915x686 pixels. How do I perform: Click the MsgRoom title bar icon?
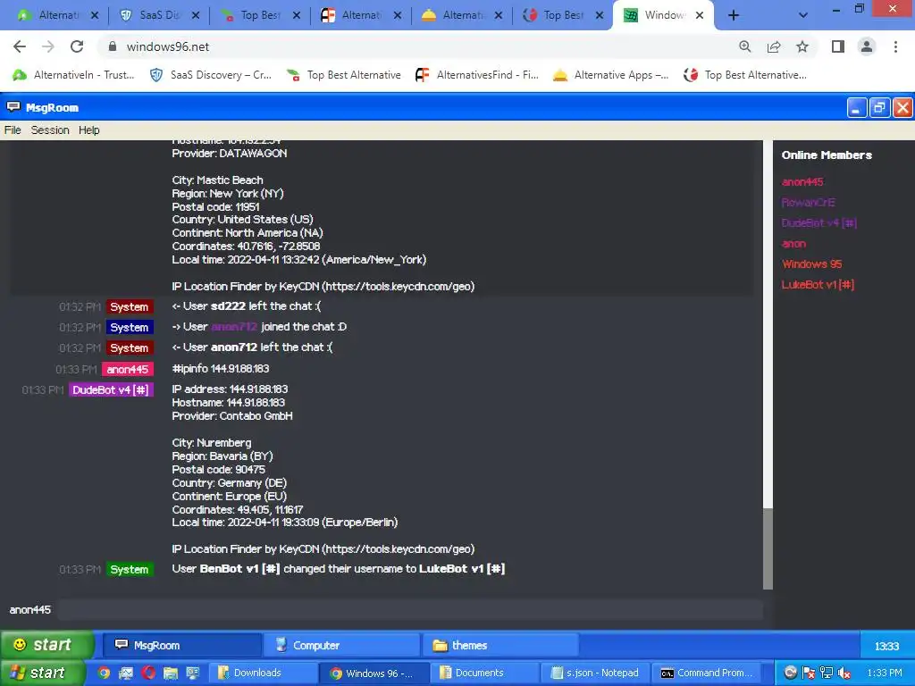point(13,107)
